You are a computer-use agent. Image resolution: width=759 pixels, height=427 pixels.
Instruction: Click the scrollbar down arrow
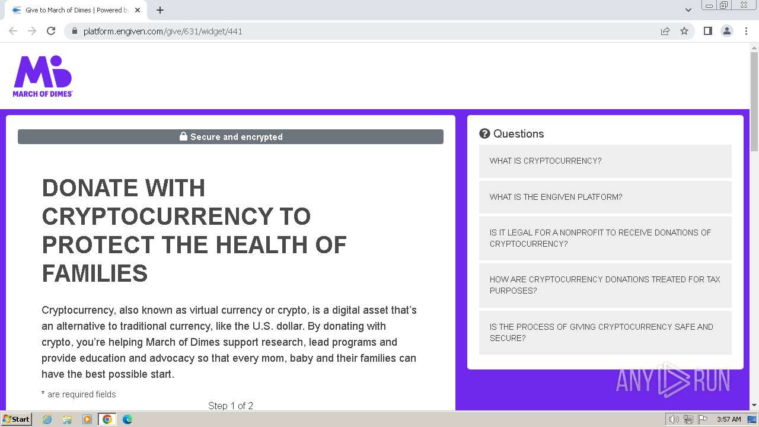[x=754, y=406]
